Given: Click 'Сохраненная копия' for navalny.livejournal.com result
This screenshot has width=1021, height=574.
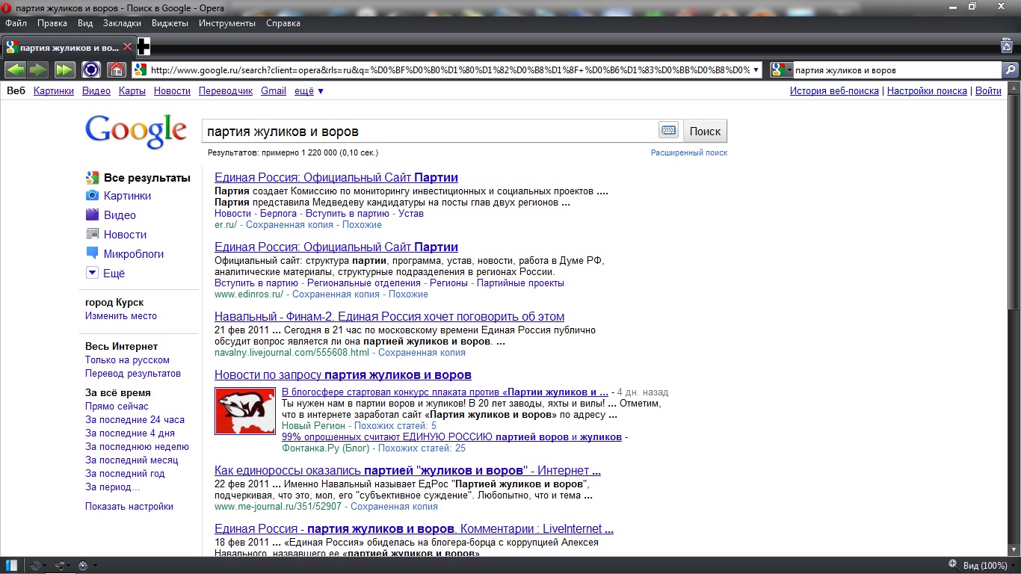Looking at the screenshot, I should 422,353.
